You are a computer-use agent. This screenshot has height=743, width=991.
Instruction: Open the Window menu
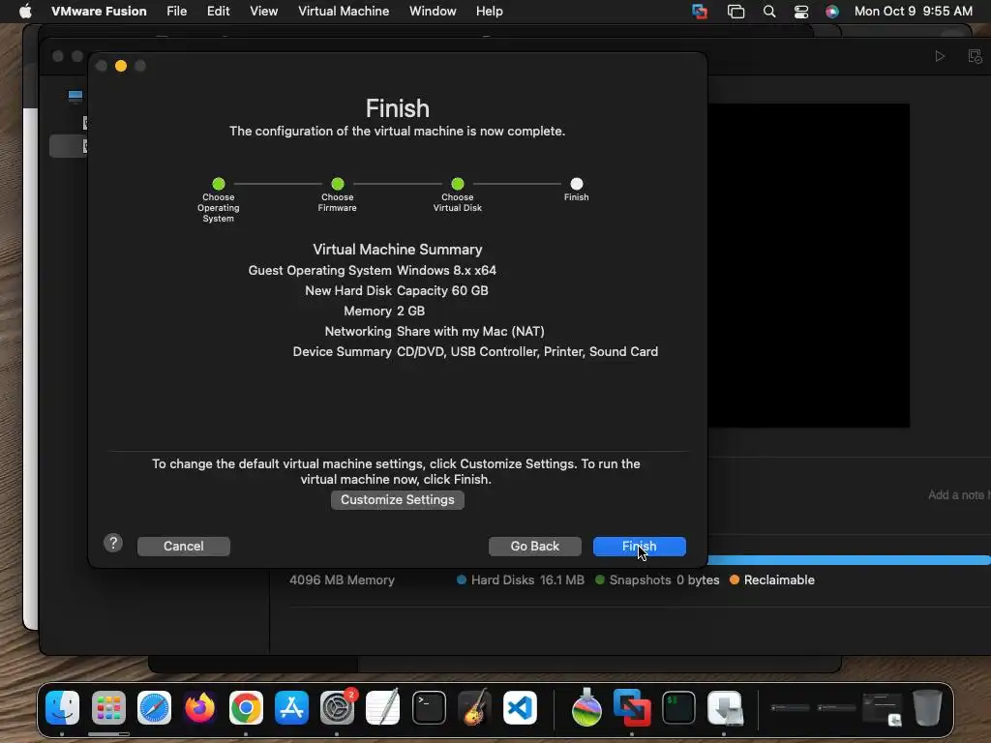433,11
